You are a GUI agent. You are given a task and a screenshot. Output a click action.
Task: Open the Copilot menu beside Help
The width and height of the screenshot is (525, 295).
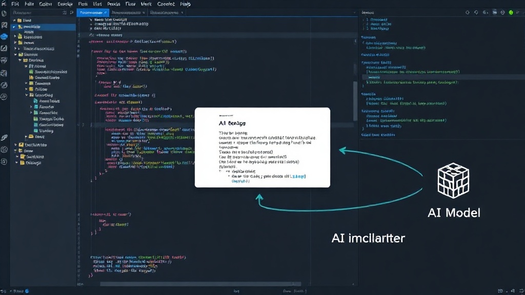pyautogui.click(x=166, y=4)
